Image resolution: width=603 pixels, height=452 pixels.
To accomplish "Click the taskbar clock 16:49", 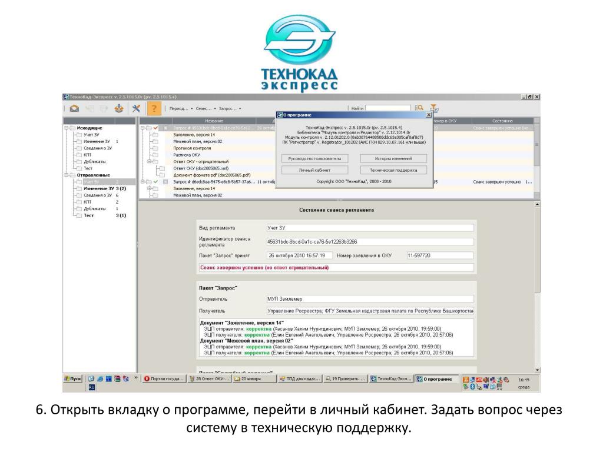I will click(524, 380).
